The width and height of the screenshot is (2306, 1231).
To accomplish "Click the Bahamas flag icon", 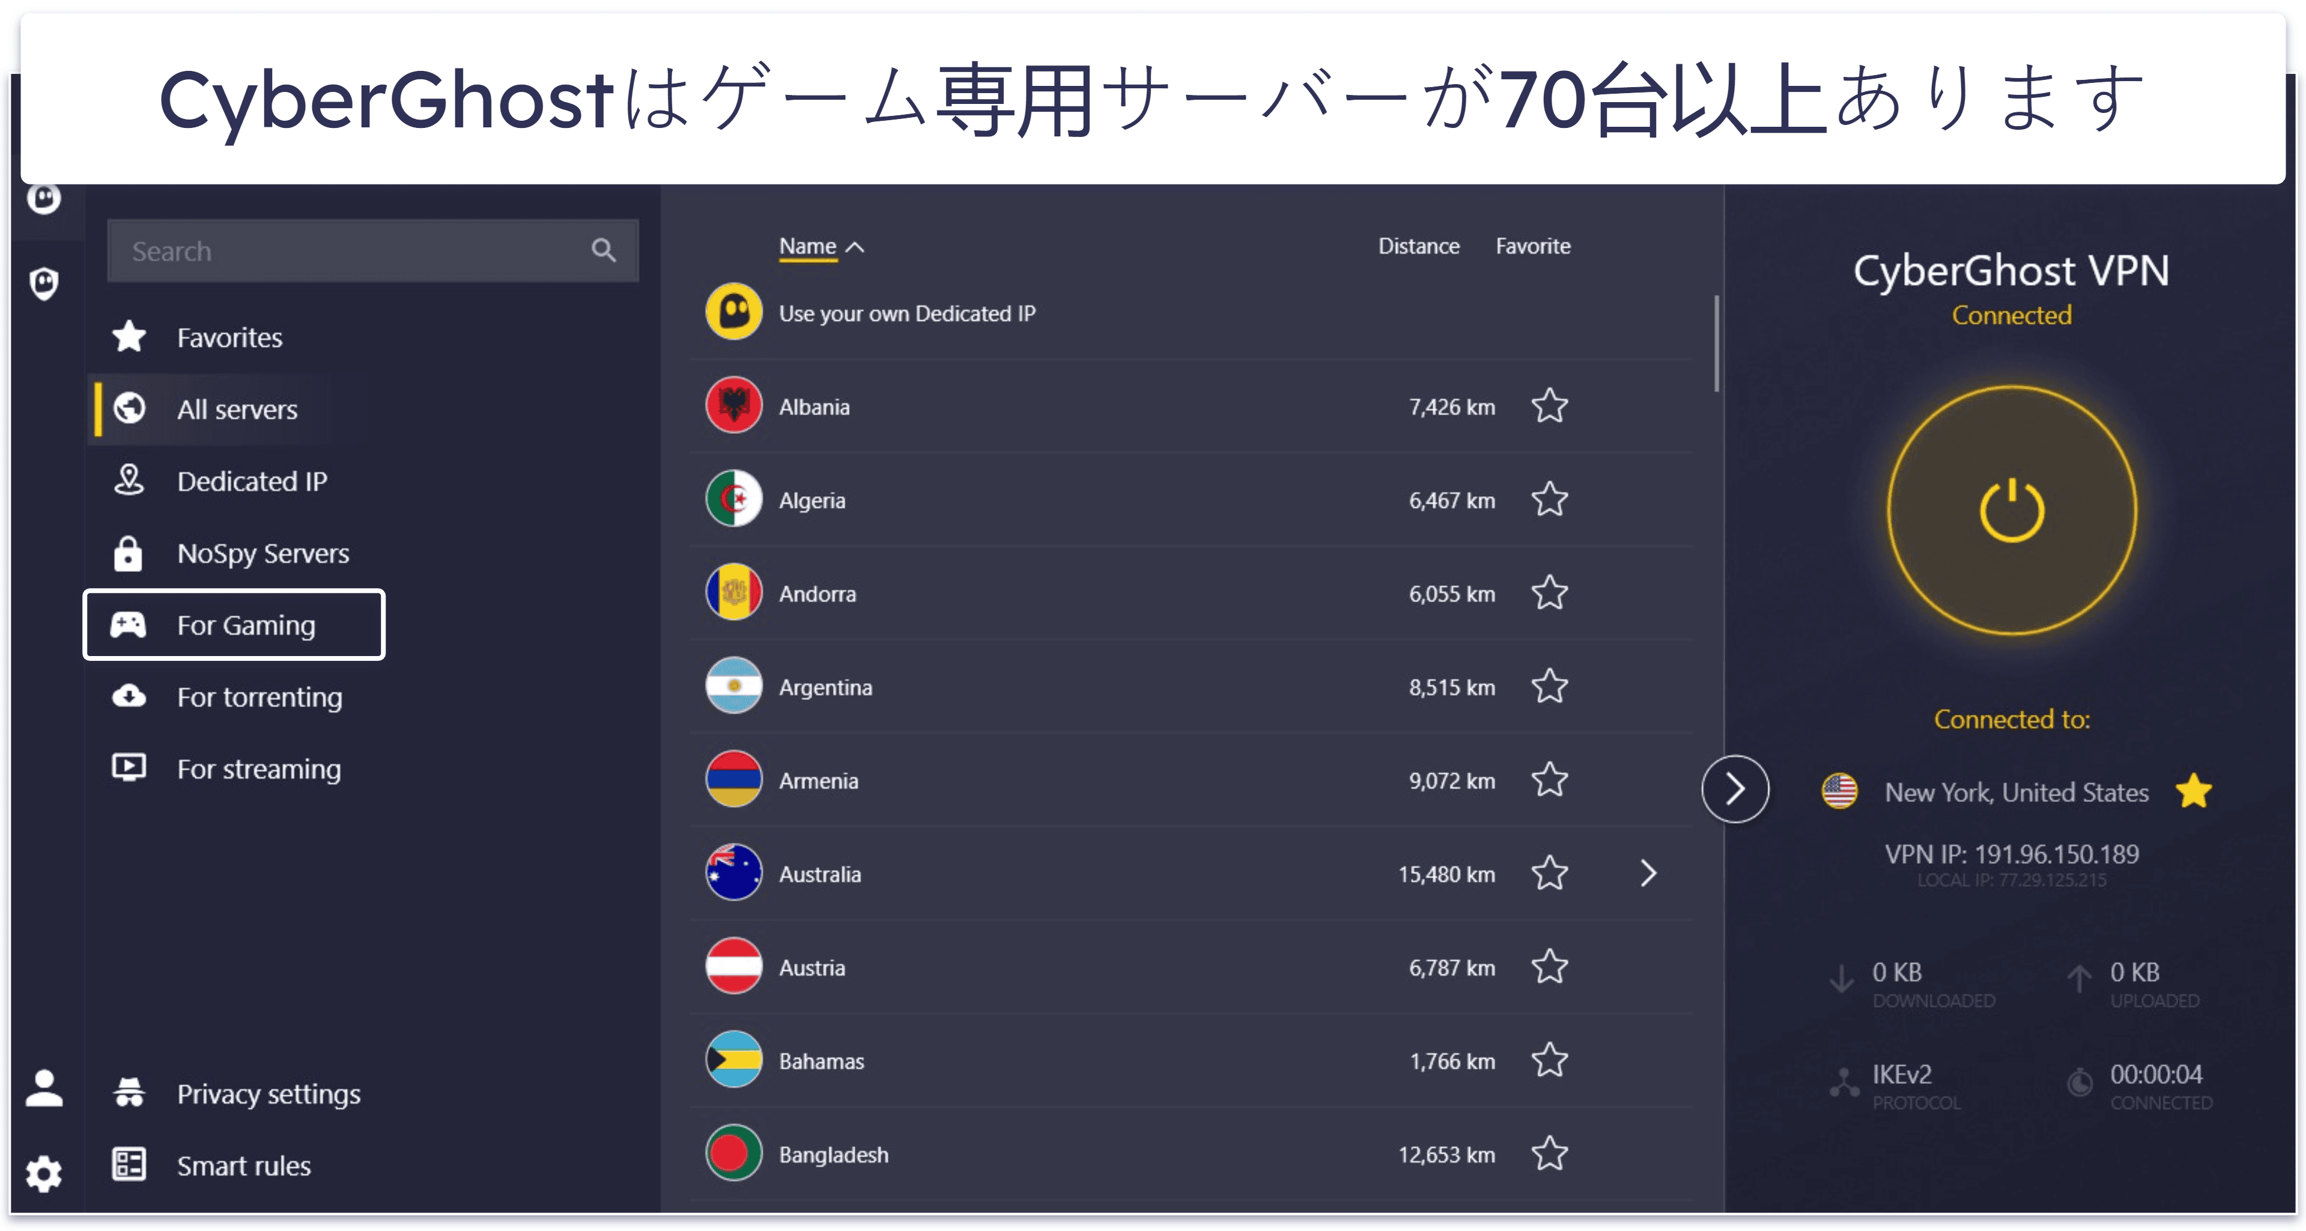I will (734, 1060).
